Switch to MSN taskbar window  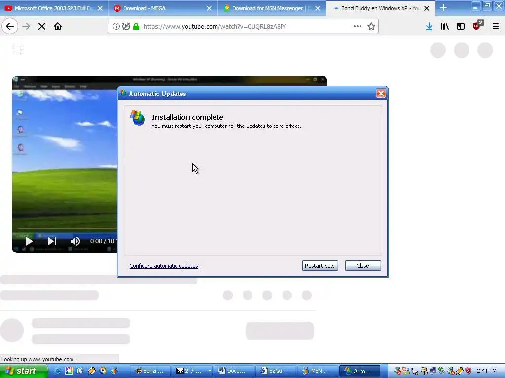pyautogui.click(x=318, y=371)
